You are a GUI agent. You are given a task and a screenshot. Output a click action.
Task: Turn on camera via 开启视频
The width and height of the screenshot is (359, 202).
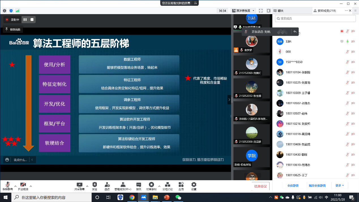point(23,186)
